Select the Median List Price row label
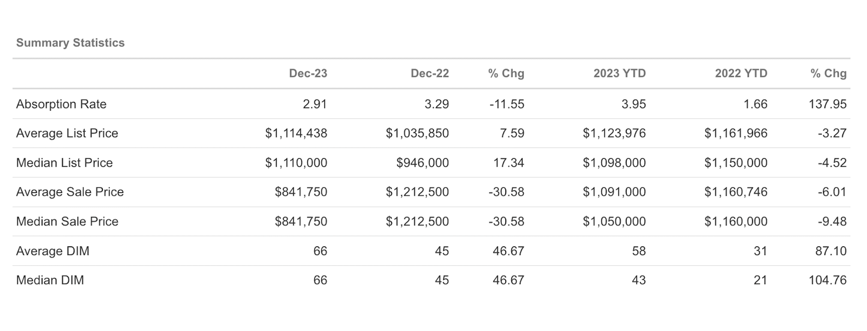The image size is (867, 331). pos(64,162)
